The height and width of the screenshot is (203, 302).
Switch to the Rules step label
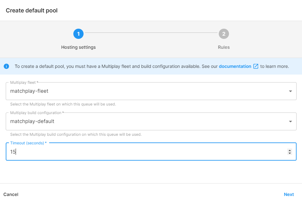(224, 47)
